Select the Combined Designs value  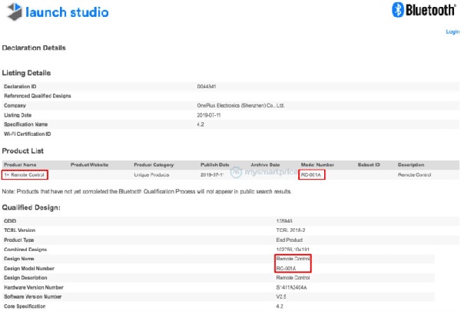coord(293,250)
